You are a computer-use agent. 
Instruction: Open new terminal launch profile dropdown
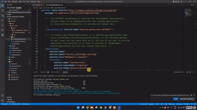click(x=185, y=72)
